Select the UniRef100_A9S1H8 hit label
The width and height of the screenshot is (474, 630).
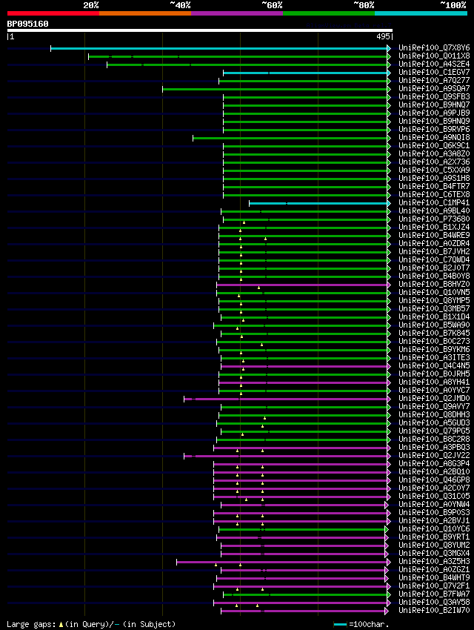pyautogui.click(x=434, y=178)
